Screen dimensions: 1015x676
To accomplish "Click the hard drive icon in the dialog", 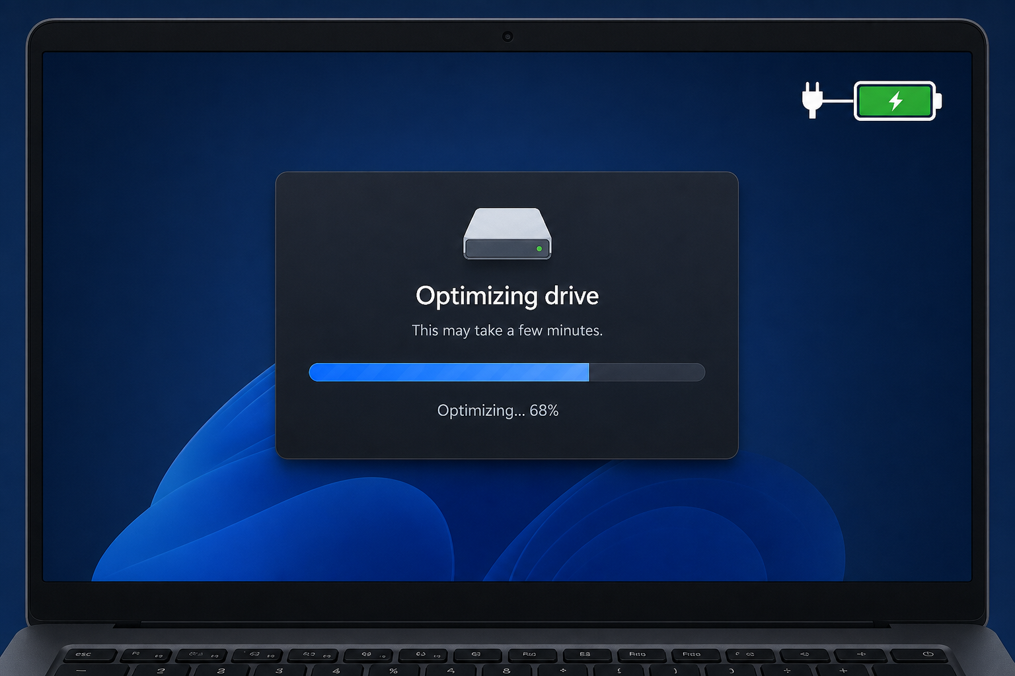I will (x=507, y=234).
